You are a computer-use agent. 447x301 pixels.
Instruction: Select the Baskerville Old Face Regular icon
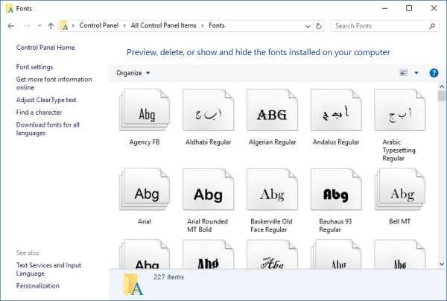point(272,189)
